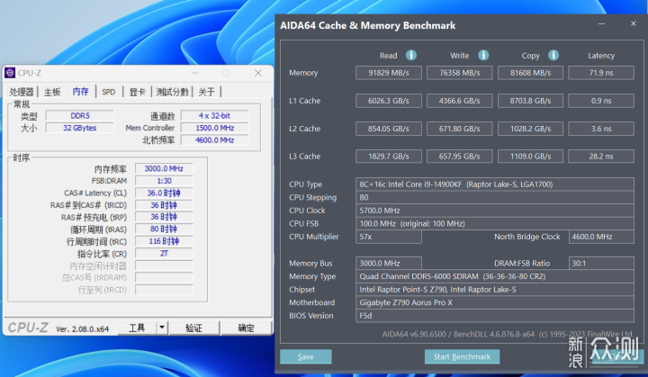648x377 pixels.
Task: Click the Memory Read value 91829 MB/s
Action: [x=389, y=73]
